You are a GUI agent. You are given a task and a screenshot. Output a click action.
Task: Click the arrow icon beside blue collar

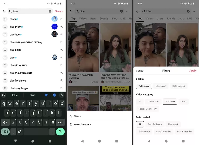point(62,50)
